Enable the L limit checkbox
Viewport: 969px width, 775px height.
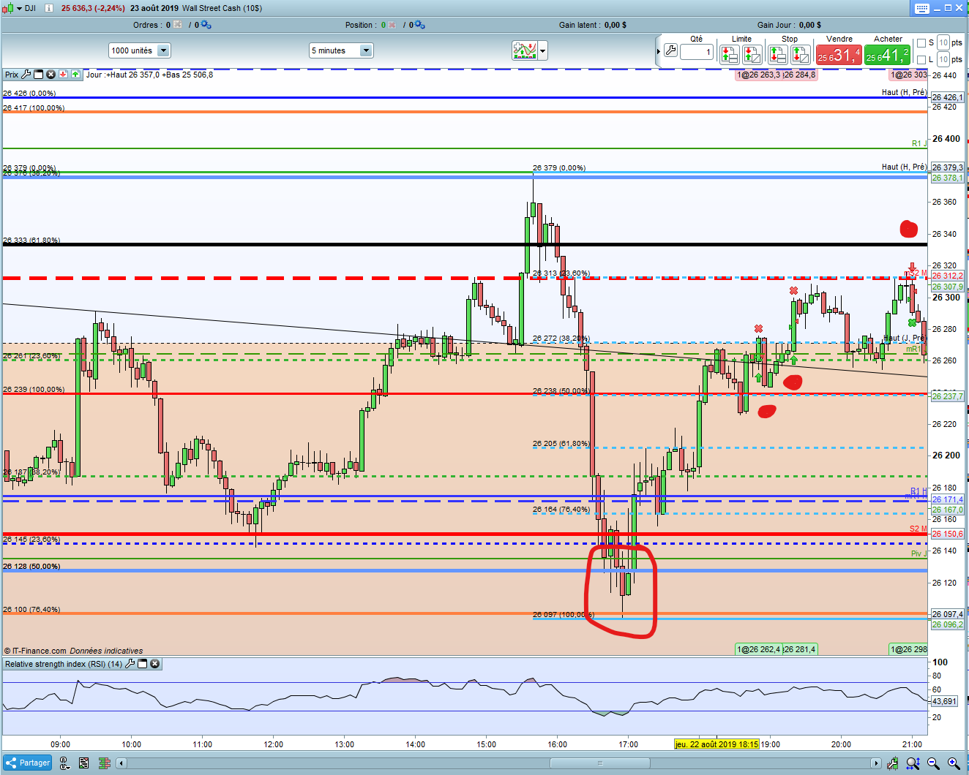921,60
